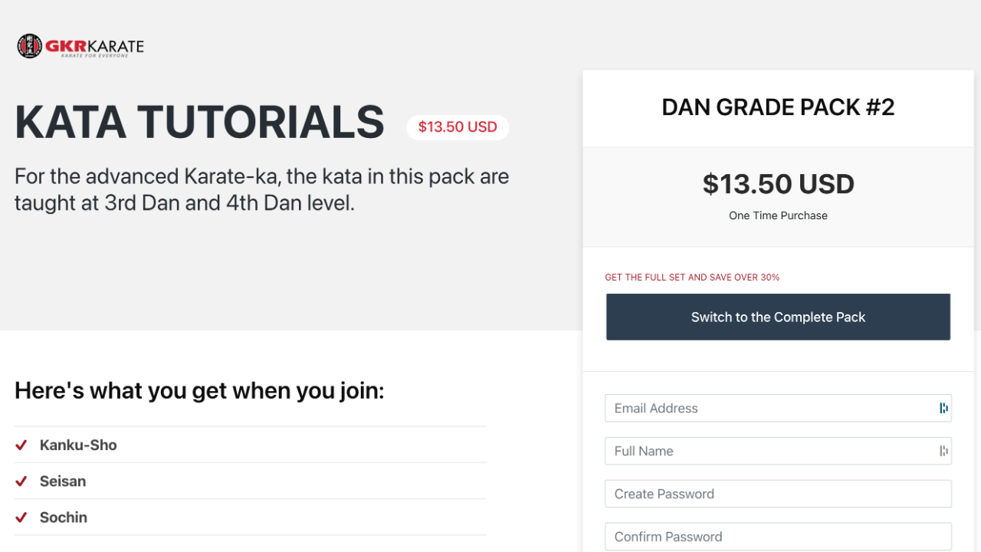981x552 pixels.
Task: Click the "Here's what you get" heading
Action: (199, 391)
